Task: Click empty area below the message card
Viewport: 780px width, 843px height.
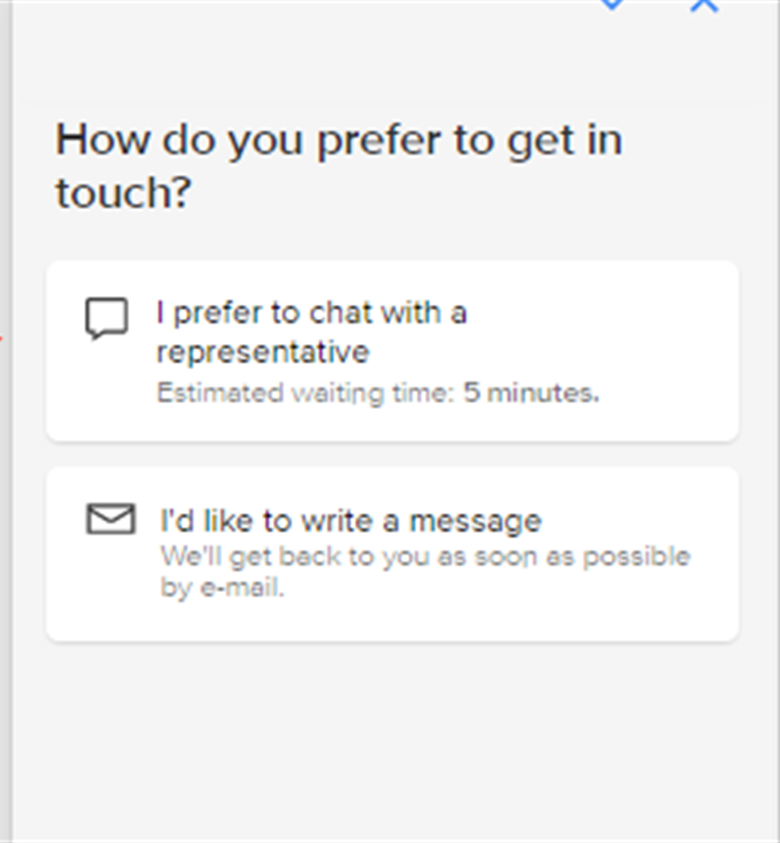Action: pyautogui.click(x=391, y=743)
